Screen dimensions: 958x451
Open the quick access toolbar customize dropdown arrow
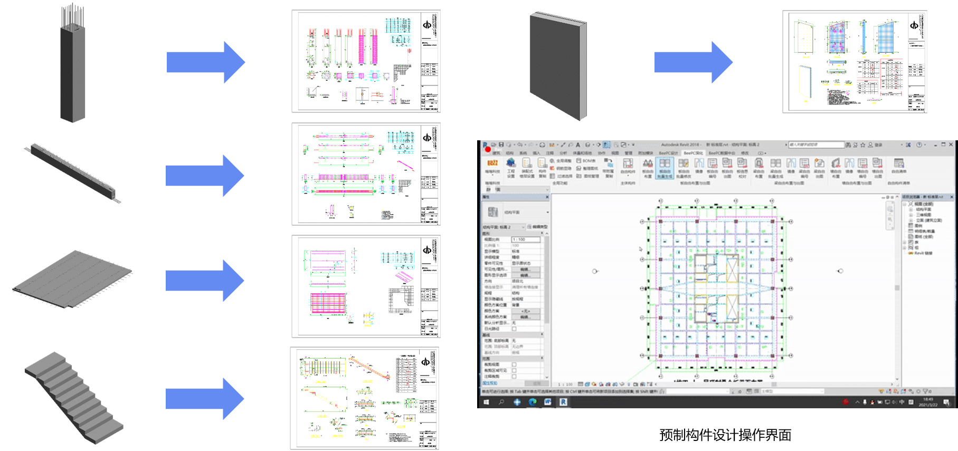click(x=633, y=145)
